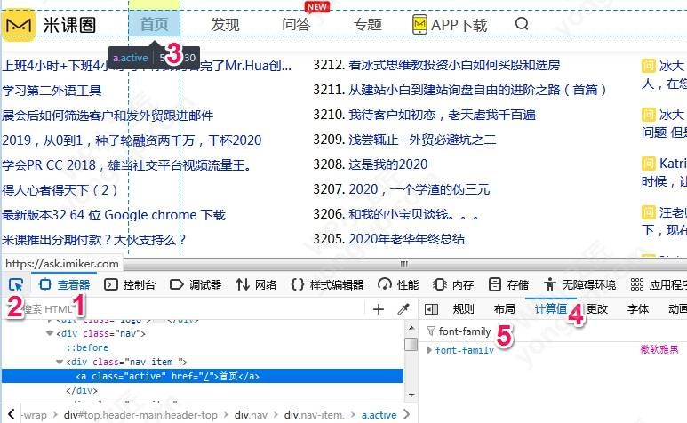
Task: Click the 控制台 console icon
Action: pos(111,285)
